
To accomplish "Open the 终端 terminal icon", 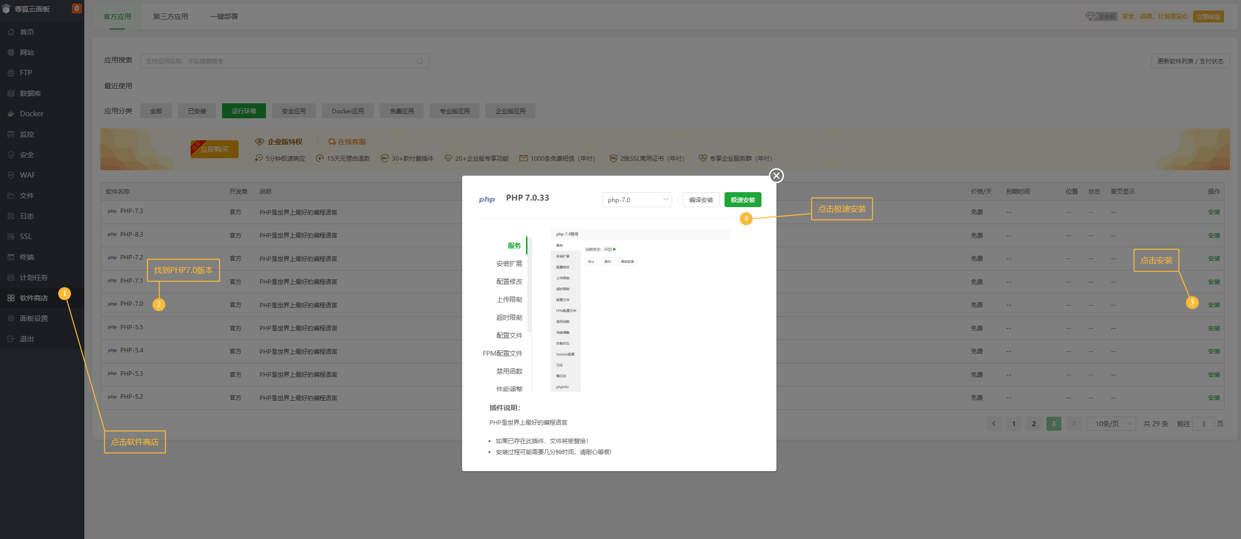I will coord(11,257).
